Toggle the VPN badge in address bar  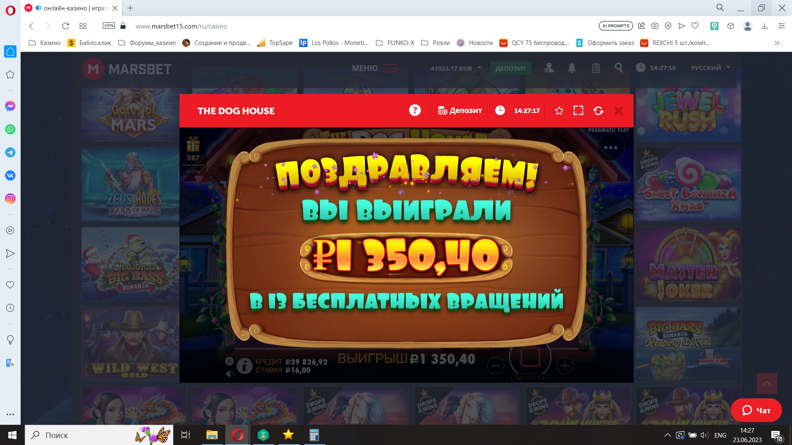(x=109, y=26)
